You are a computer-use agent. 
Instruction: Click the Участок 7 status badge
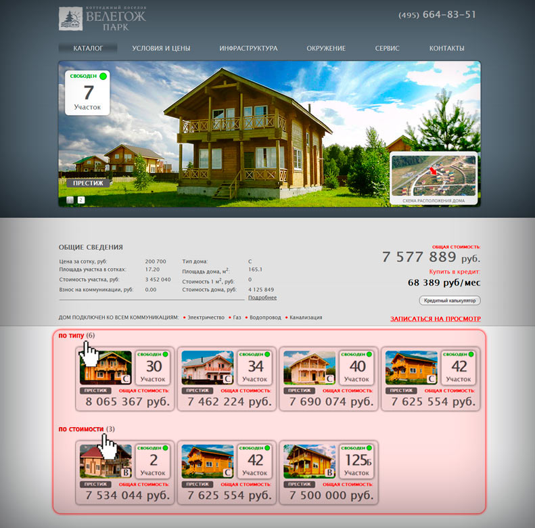pos(87,93)
